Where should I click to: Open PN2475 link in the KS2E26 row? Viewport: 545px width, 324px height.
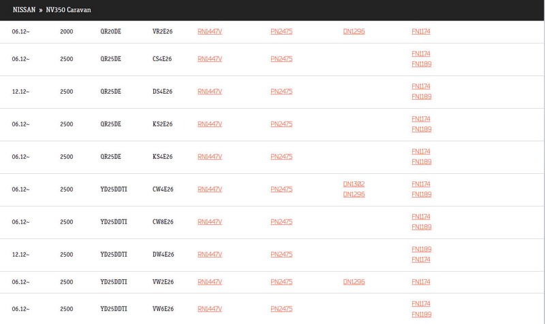coord(281,124)
